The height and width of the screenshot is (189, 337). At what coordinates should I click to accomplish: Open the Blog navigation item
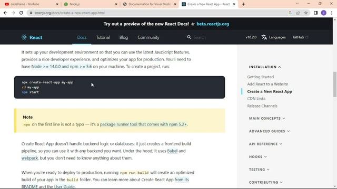(x=124, y=37)
